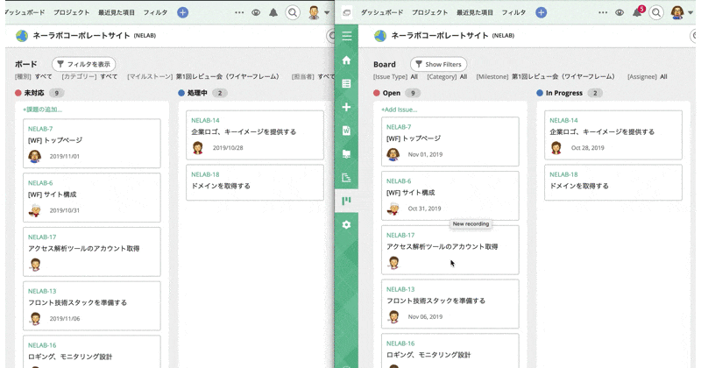Screen dimensions: 701x368
Task: Open the issues list sidebar icon
Action: (347, 84)
